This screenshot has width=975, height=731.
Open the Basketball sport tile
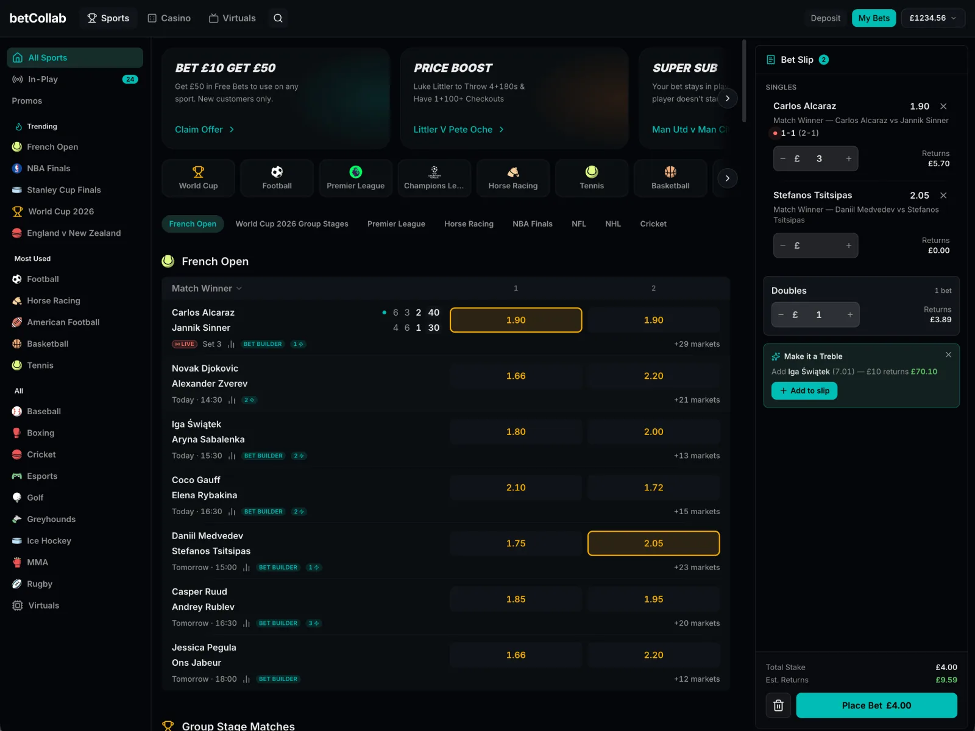[670, 178]
